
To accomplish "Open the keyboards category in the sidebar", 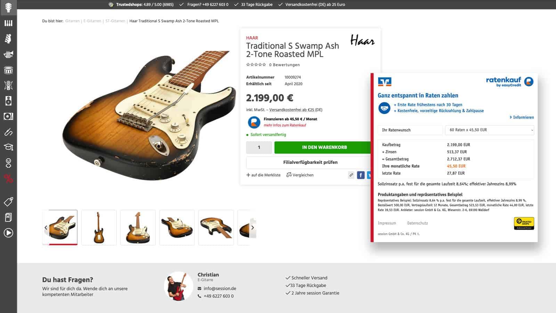I will (8, 23).
